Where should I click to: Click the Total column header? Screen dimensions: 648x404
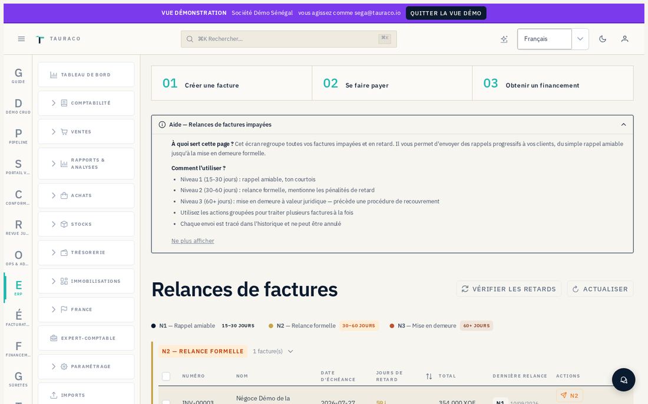447,376
